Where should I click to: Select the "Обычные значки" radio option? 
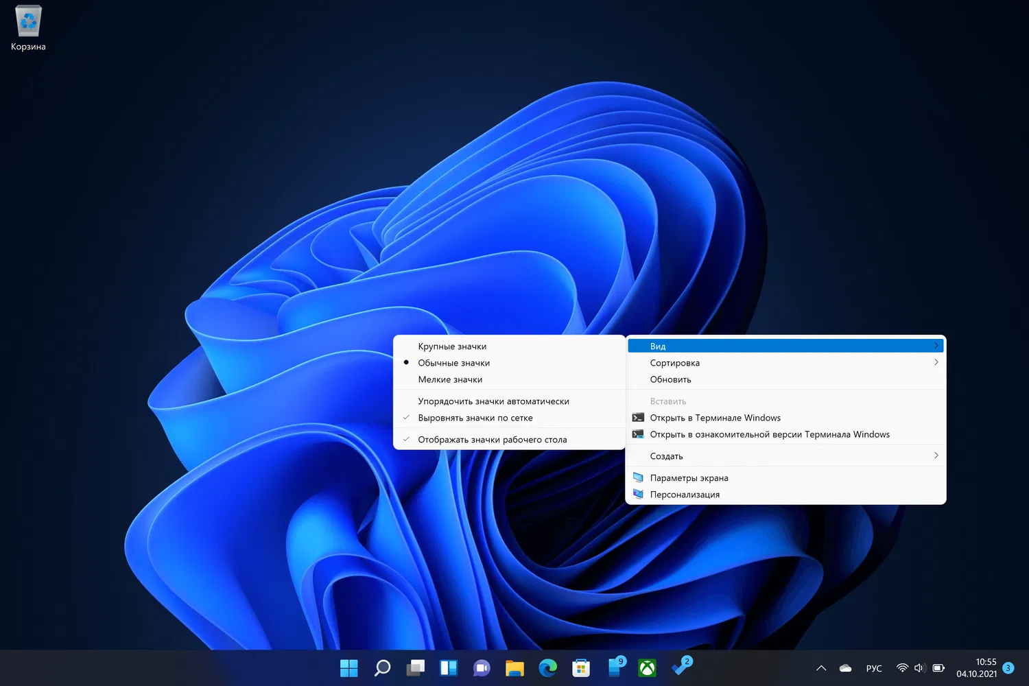tap(453, 363)
